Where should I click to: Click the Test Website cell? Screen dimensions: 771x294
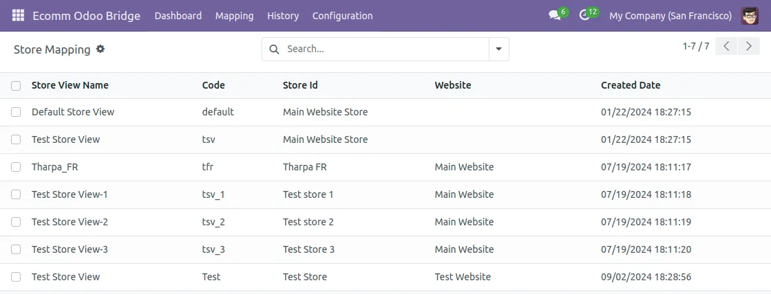click(463, 277)
